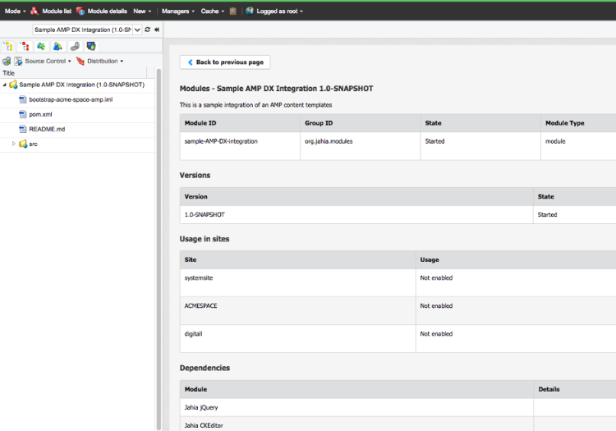Screen dimensions: 616x431
Task: Click Not enabled in the ACMESPACE row
Action: pos(436,305)
